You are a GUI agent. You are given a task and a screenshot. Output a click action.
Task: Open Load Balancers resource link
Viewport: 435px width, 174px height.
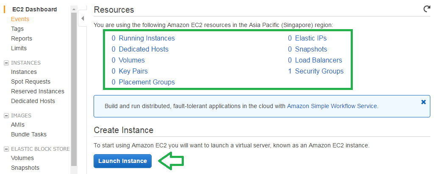point(319,60)
